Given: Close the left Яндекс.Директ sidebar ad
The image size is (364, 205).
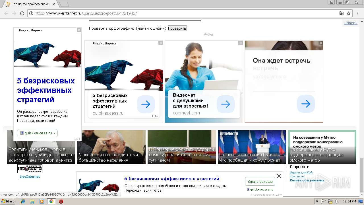Looking at the screenshot, I should [x=79, y=30].
